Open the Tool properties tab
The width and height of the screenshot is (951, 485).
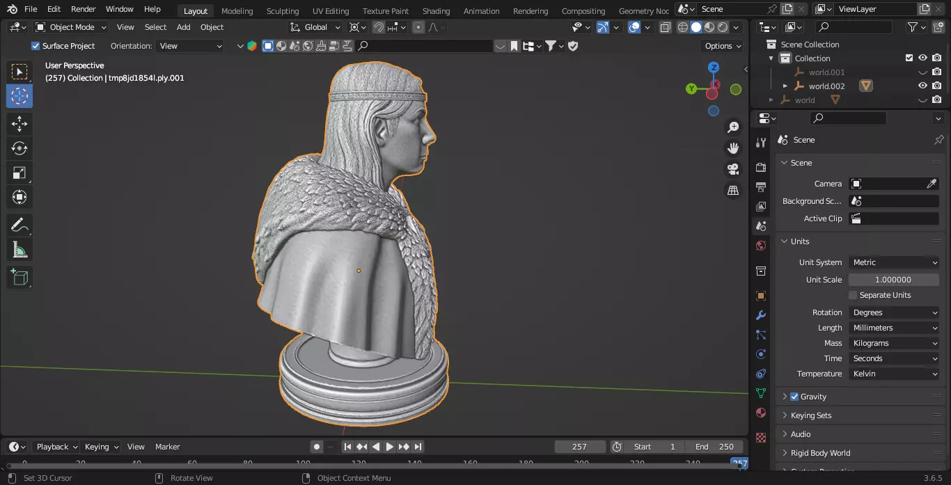click(x=761, y=143)
